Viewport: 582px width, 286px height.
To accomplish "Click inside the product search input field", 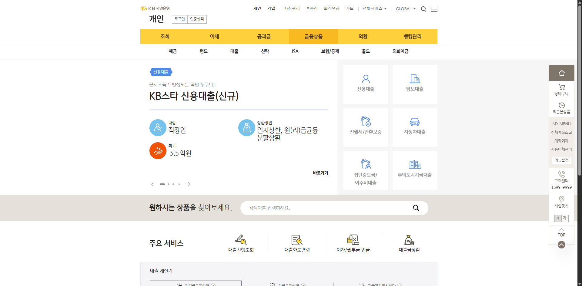I will [318, 208].
